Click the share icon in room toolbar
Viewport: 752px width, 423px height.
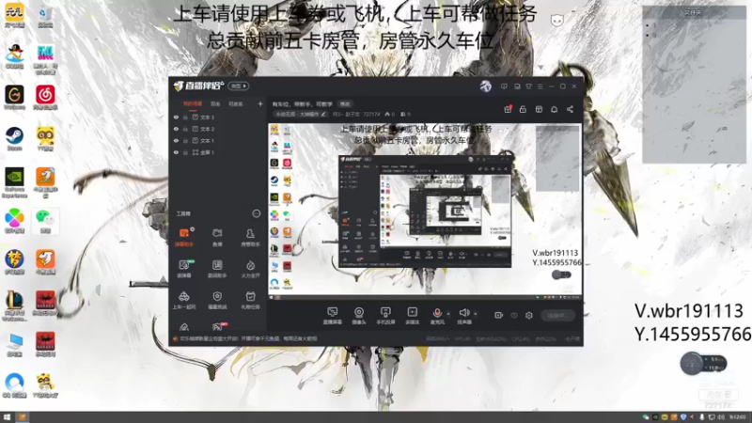point(570,109)
